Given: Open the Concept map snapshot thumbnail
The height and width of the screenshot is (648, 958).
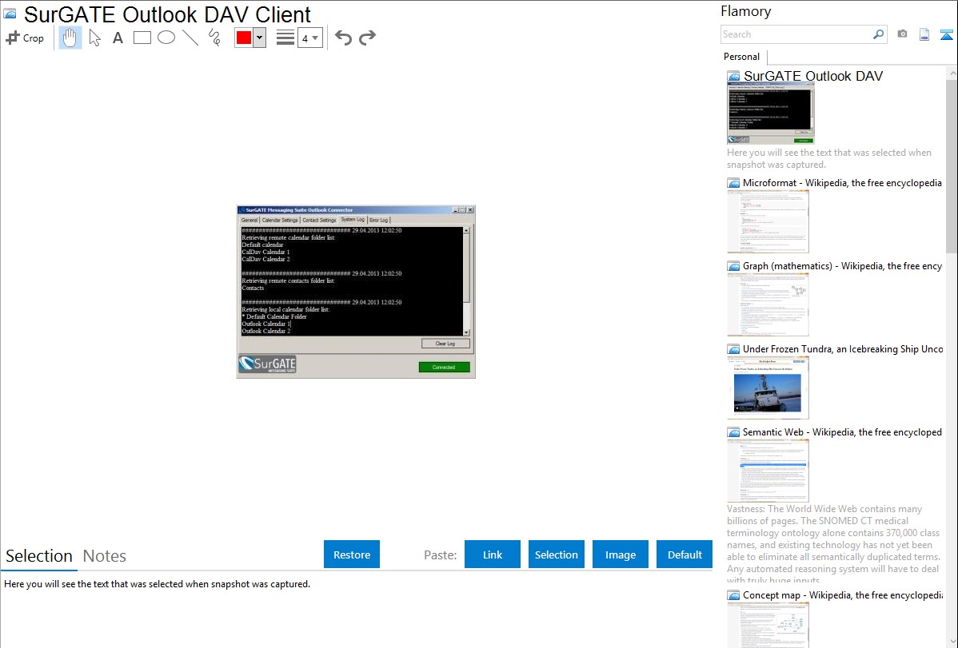Looking at the screenshot, I should pyautogui.click(x=768, y=625).
